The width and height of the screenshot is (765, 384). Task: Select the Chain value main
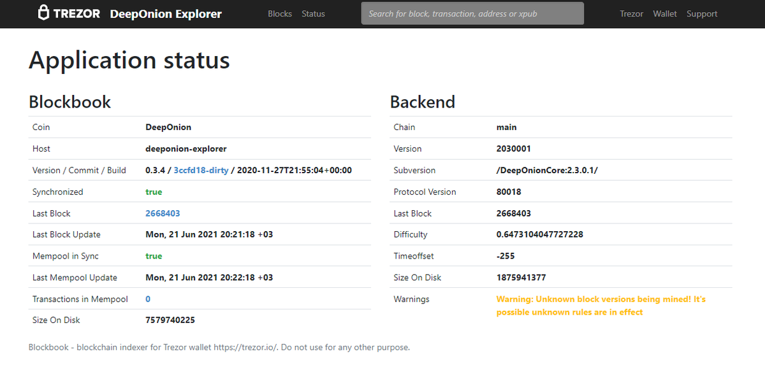coord(507,127)
